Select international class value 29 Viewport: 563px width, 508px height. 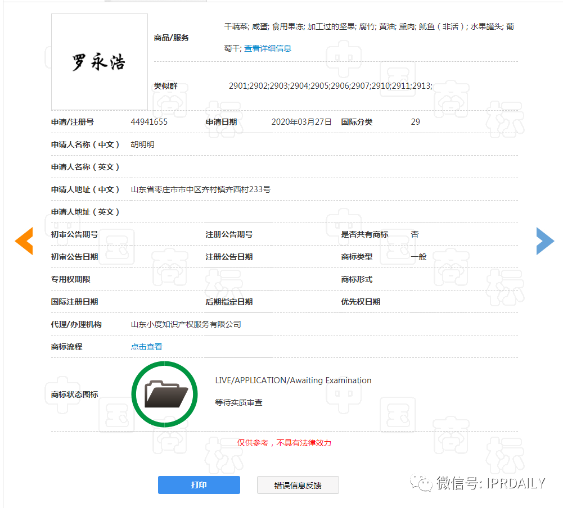tap(416, 122)
